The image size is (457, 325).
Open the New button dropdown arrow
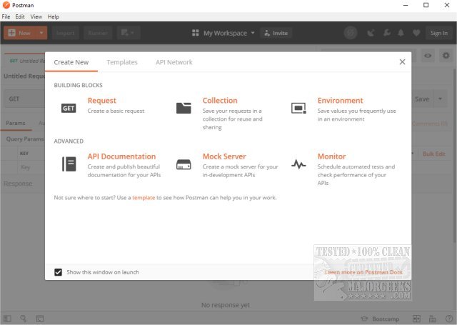pos(42,33)
